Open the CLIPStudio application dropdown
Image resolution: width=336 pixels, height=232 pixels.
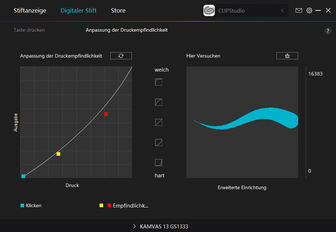(245, 11)
